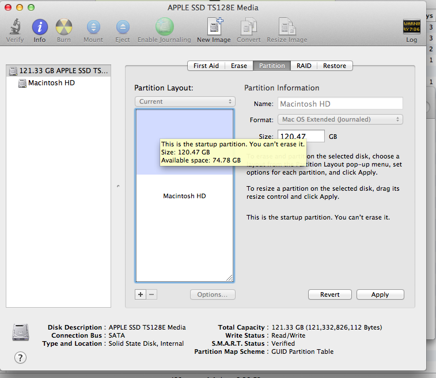Click the Verify microscope icon

click(15, 27)
